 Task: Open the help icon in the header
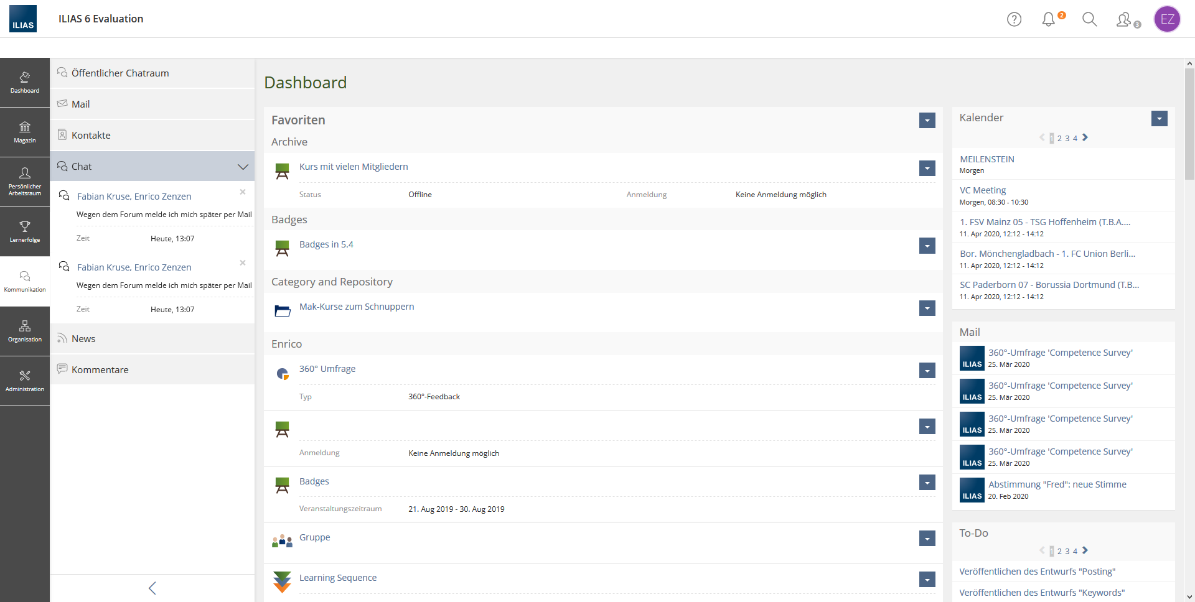click(x=1014, y=19)
